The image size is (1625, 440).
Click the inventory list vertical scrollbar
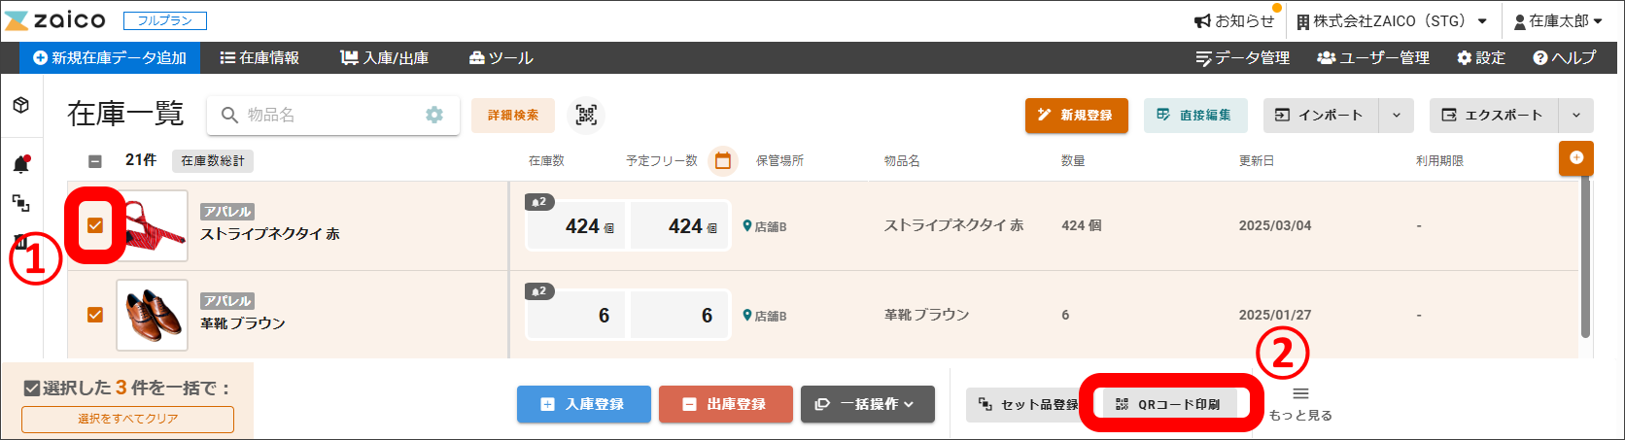1585,257
